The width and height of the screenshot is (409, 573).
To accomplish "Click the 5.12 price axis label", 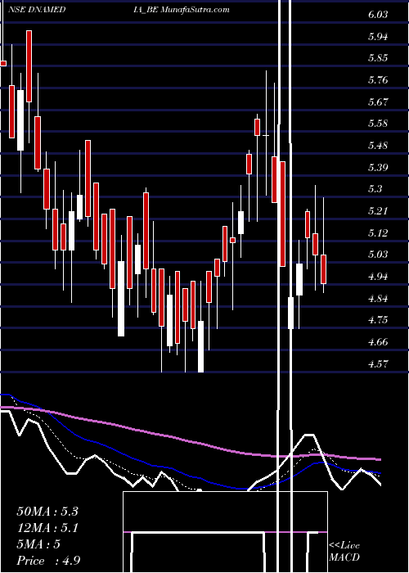I will (378, 232).
